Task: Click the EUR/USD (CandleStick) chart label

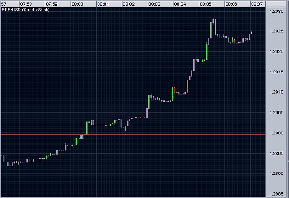Action: tap(25, 10)
